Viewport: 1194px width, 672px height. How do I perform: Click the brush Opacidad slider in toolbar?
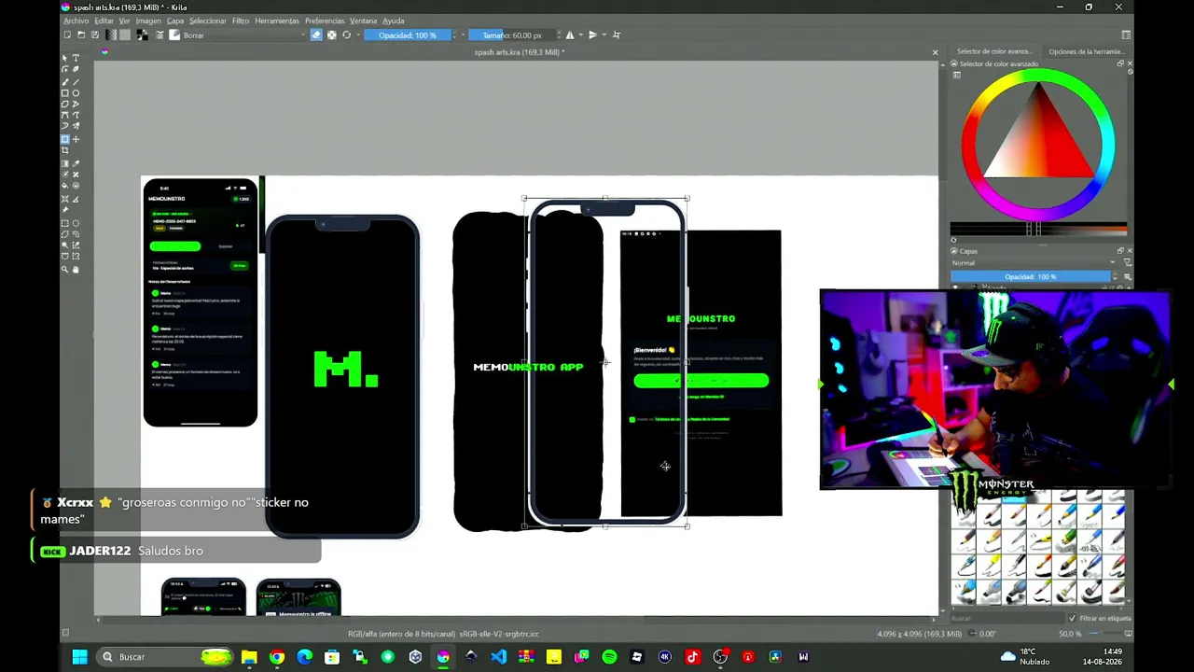(x=408, y=35)
